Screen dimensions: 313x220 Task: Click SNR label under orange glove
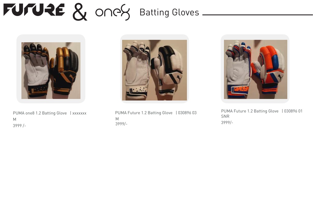(x=225, y=116)
